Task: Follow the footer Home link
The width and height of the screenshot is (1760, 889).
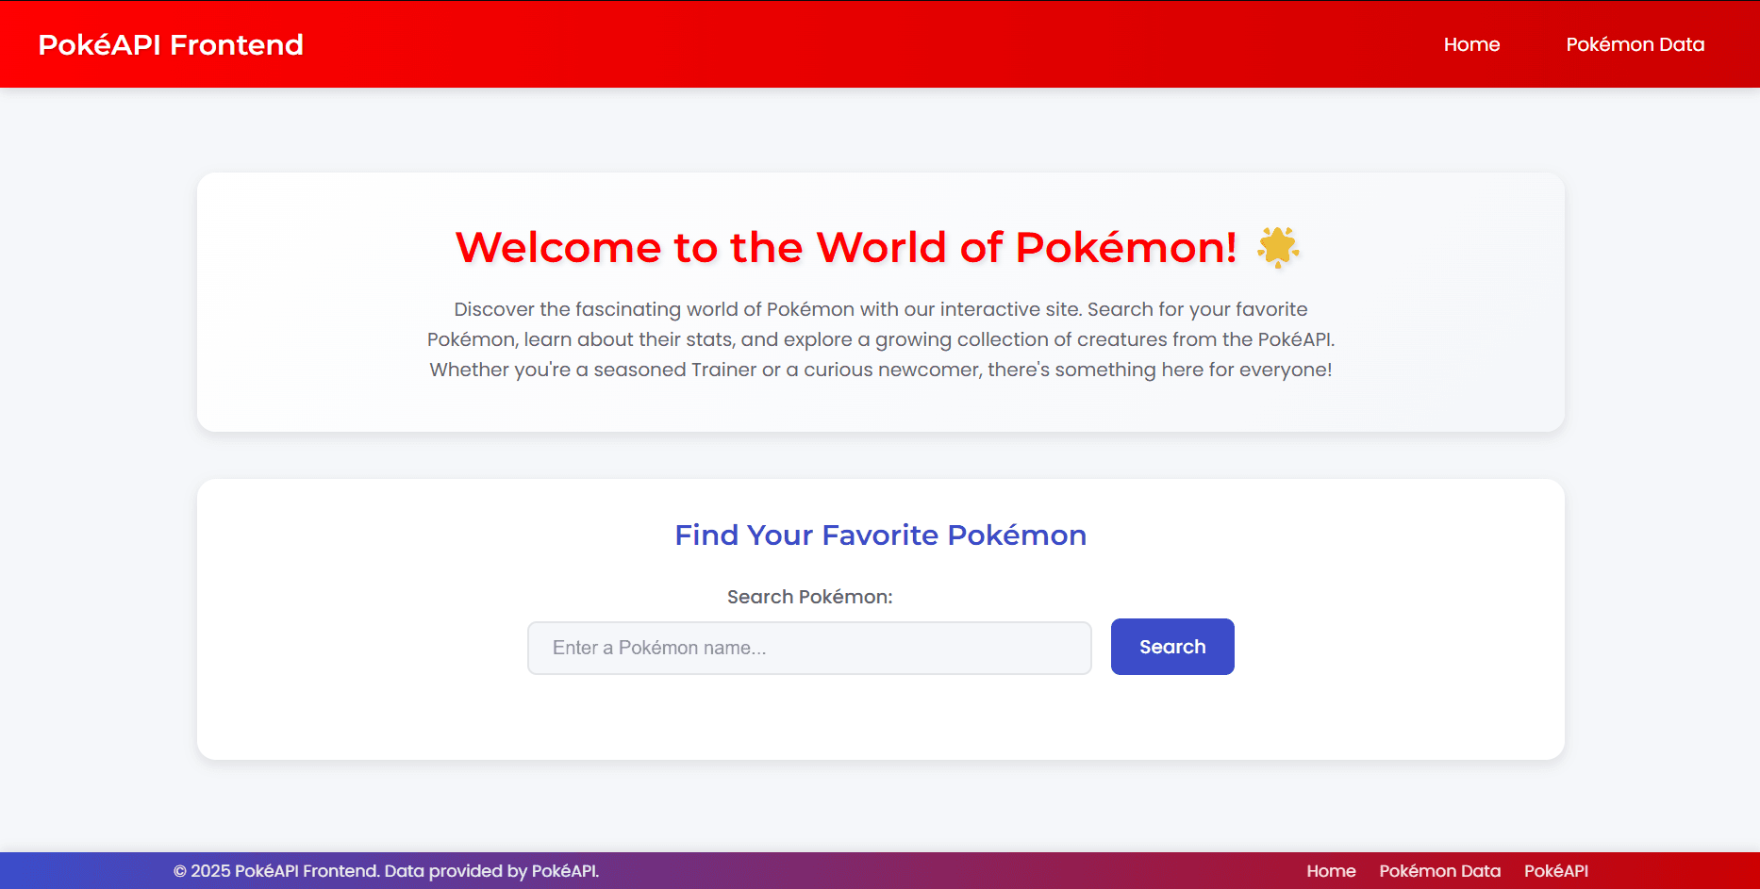Action: [1331, 871]
